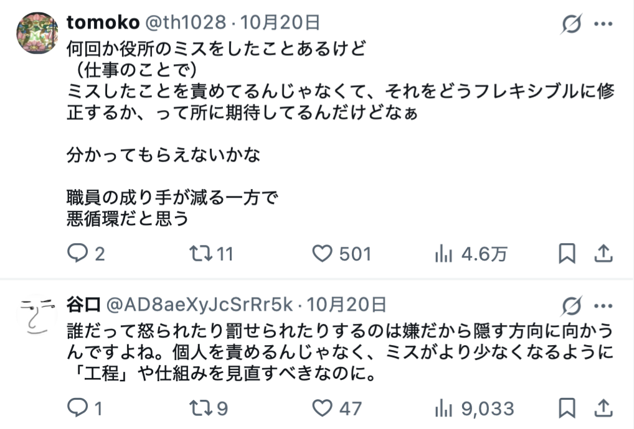The height and width of the screenshot is (429, 634).
Task: Share tomoko's post
Action: tap(603, 254)
